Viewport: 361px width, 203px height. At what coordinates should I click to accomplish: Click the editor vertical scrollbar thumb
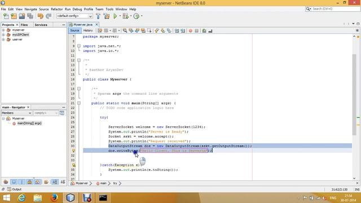click(354, 95)
